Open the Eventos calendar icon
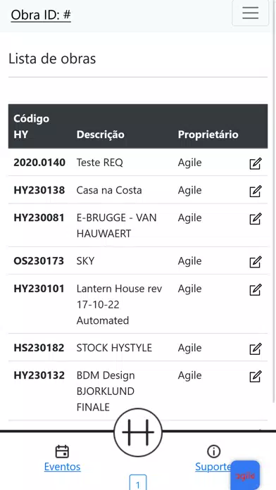 pyautogui.click(x=62, y=451)
